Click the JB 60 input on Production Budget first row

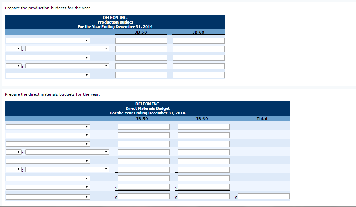pyautogui.click(x=199, y=40)
